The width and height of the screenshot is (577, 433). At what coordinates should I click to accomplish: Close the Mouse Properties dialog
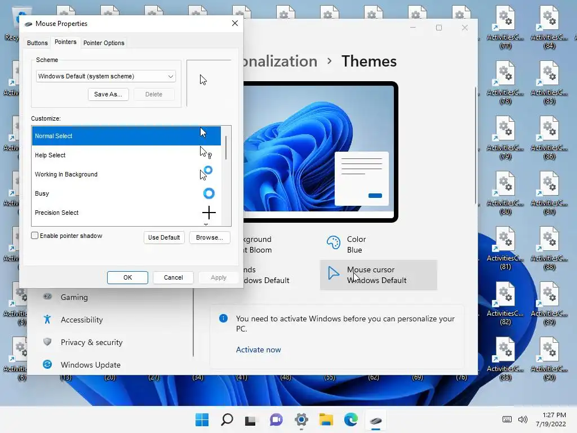pos(235,23)
